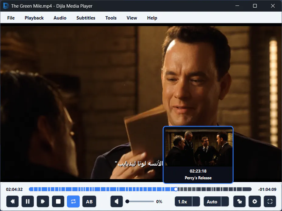
Task: Click the Auto quality button
Action: pos(212,202)
